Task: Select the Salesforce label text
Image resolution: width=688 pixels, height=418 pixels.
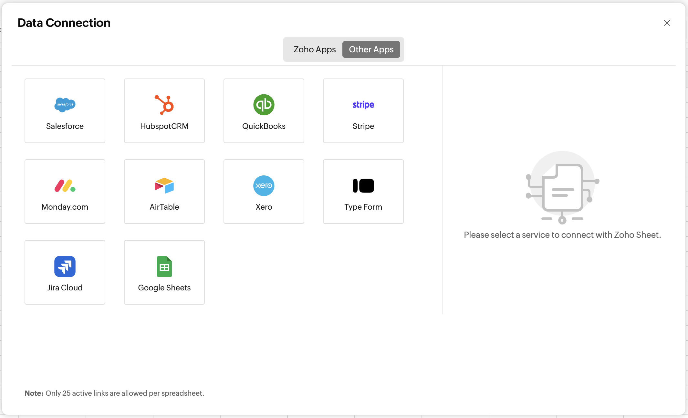Action: point(65,126)
